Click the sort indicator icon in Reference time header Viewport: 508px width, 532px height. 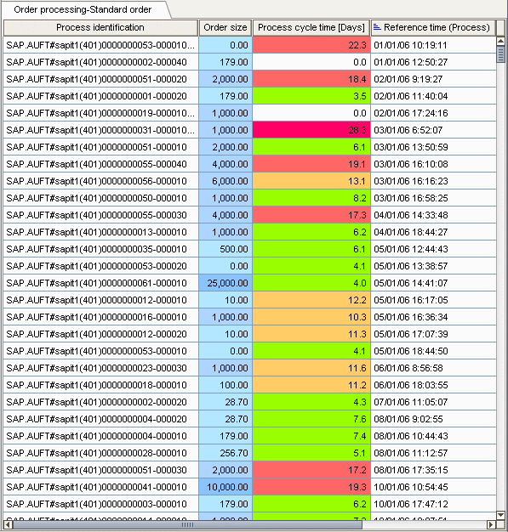point(377,27)
